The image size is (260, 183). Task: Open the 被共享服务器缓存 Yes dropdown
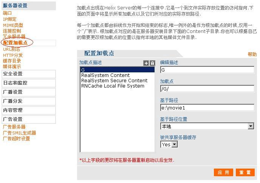169,144
